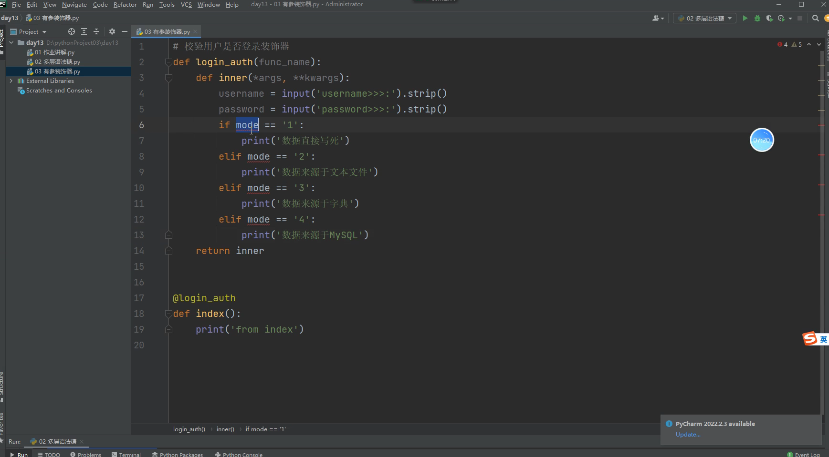This screenshot has width=829, height=457.
Task: Click the red error count indicator
Action: point(782,44)
